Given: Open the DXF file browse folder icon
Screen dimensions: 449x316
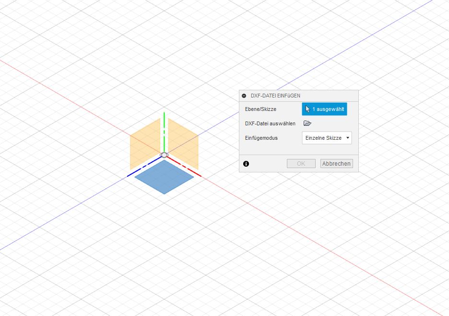Looking at the screenshot, I should (307, 123).
